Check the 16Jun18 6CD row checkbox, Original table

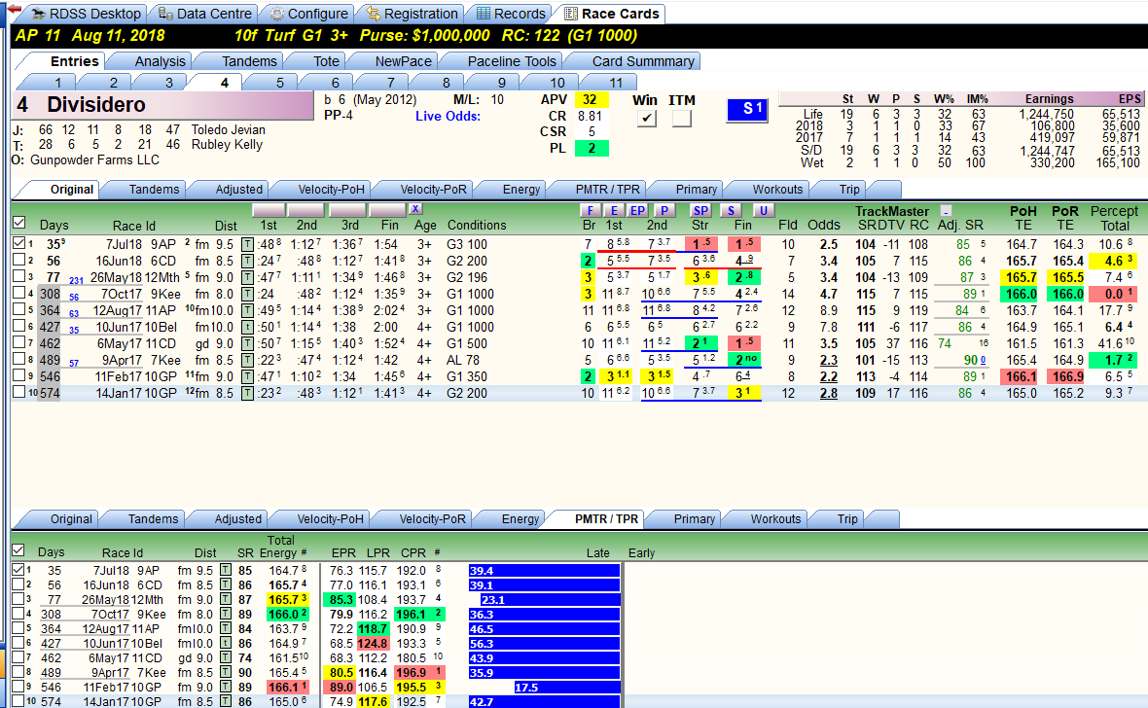(19, 260)
